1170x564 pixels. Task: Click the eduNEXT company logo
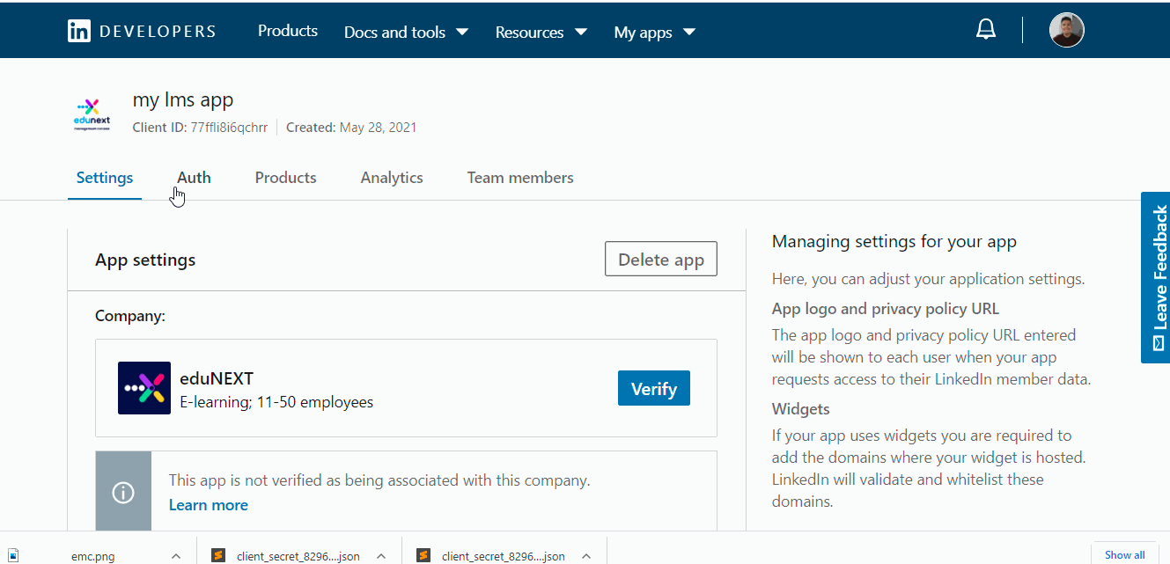point(144,388)
